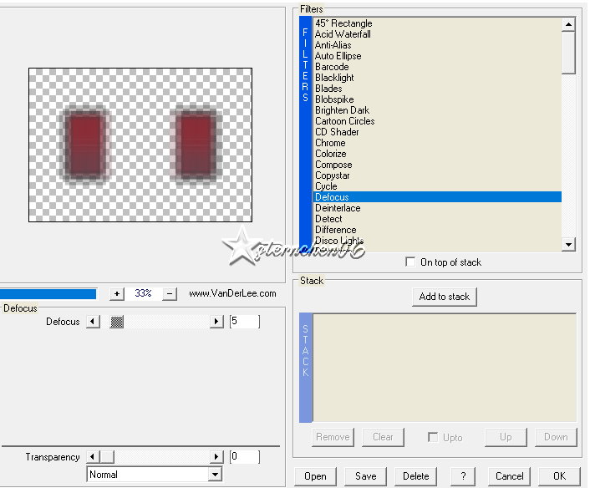Click Add to stack button
The width and height of the screenshot is (590, 488).
[x=444, y=297]
